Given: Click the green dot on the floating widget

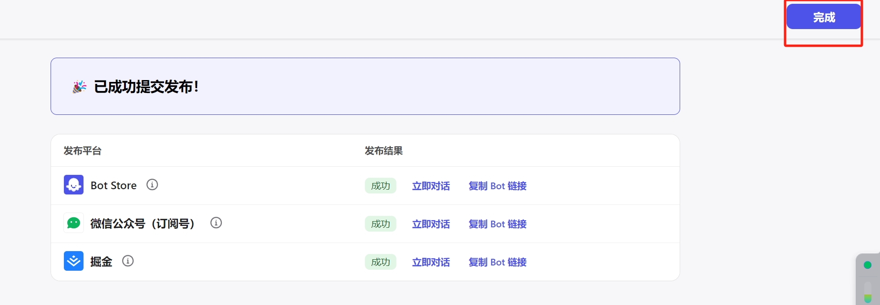Looking at the screenshot, I should [868, 265].
